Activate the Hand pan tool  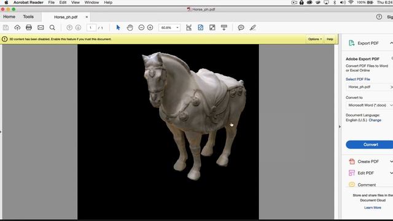(130, 28)
